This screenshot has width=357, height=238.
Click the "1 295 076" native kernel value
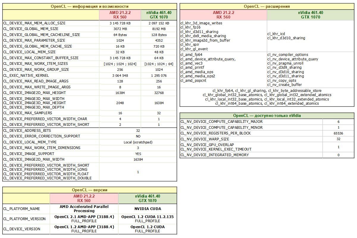[159, 76]
